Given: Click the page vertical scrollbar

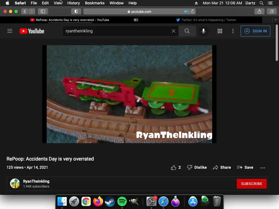Looking at the screenshot, I should 277,43.
